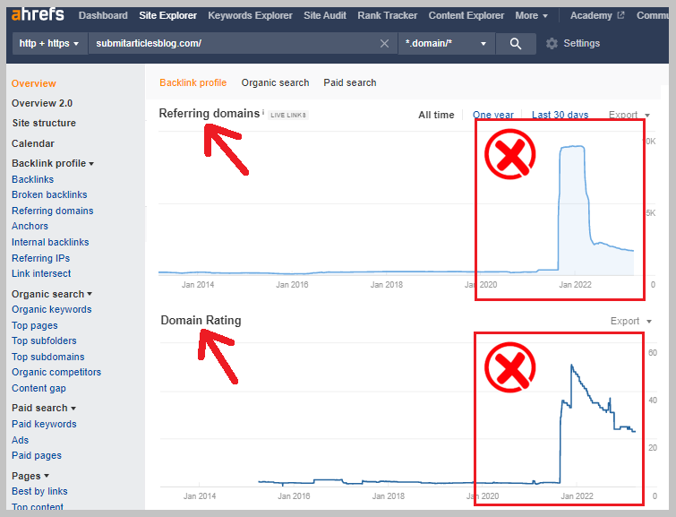Open the http + https protocol dropdown

coord(49,44)
